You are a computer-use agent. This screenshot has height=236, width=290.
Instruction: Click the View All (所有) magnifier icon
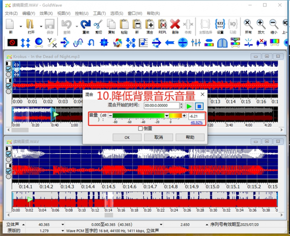click(x=248, y=24)
